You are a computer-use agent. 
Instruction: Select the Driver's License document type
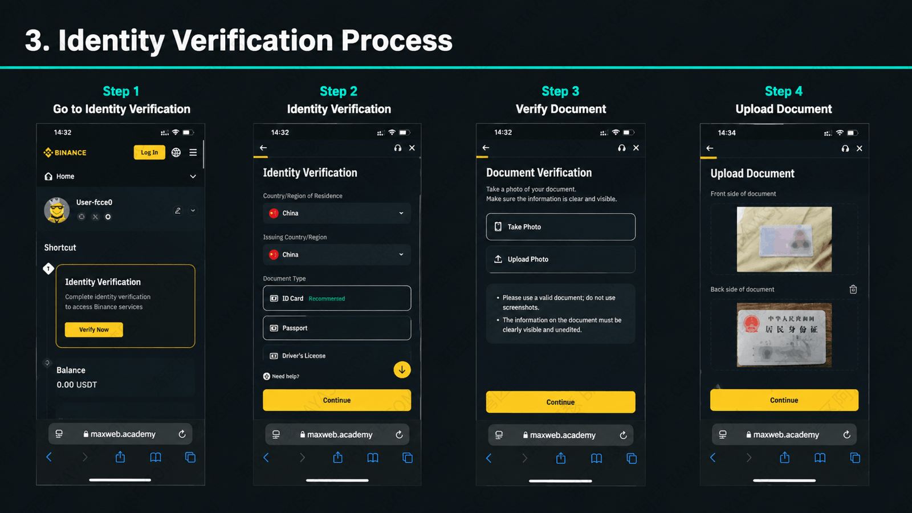point(337,355)
